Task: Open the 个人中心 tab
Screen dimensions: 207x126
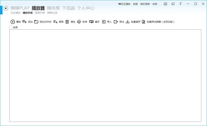Action: tap(86, 8)
